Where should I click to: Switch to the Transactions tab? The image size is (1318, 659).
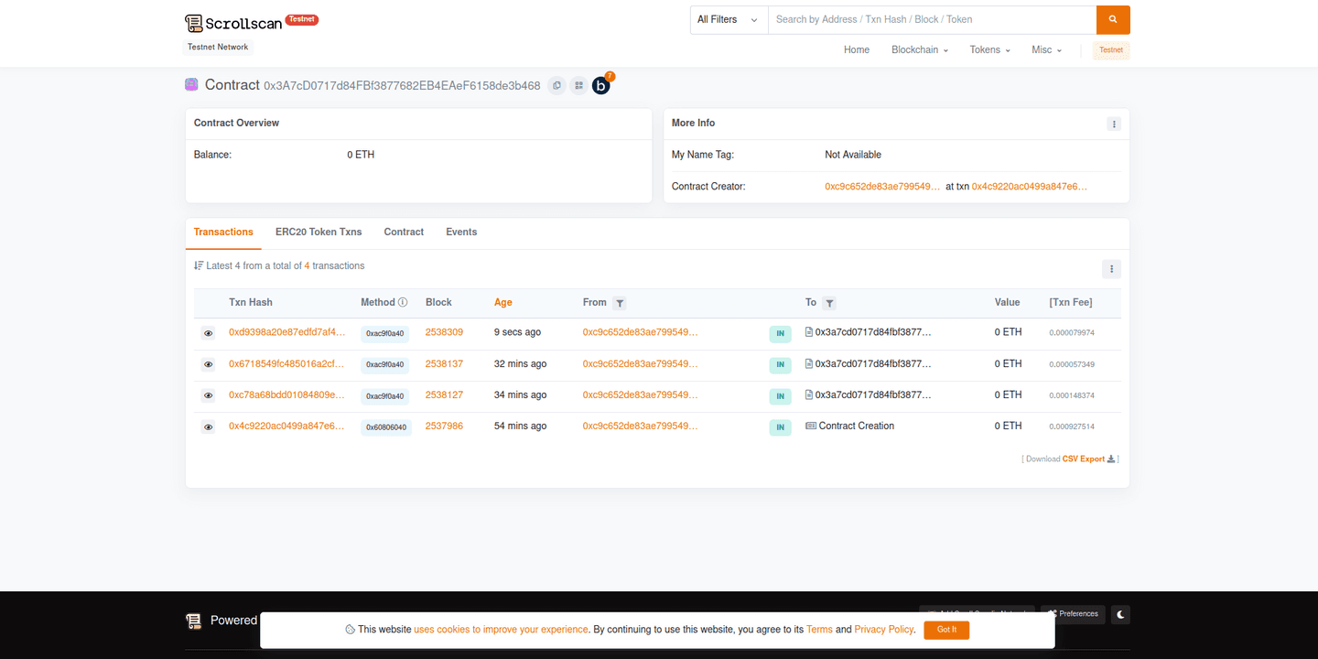[223, 232]
